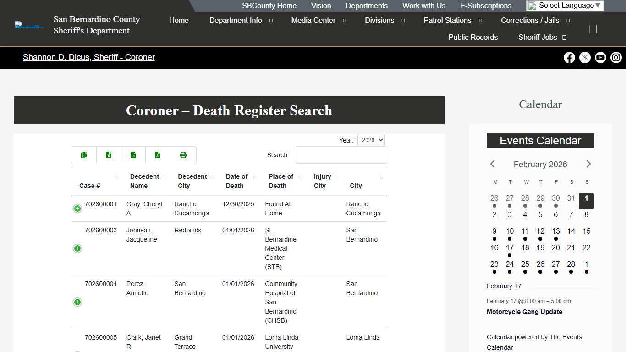626x352 pixels.
Task: Sort the table by Decedent Name
Action: tap(145, 181)
